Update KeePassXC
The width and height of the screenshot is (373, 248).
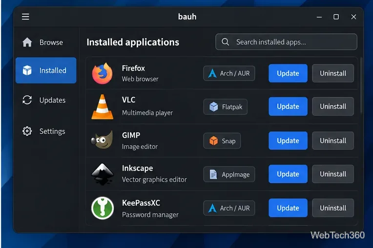(288, 208)
